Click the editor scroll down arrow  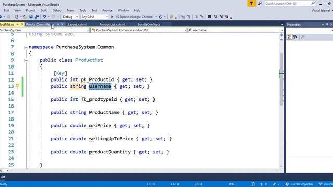[x=281, y=166]
